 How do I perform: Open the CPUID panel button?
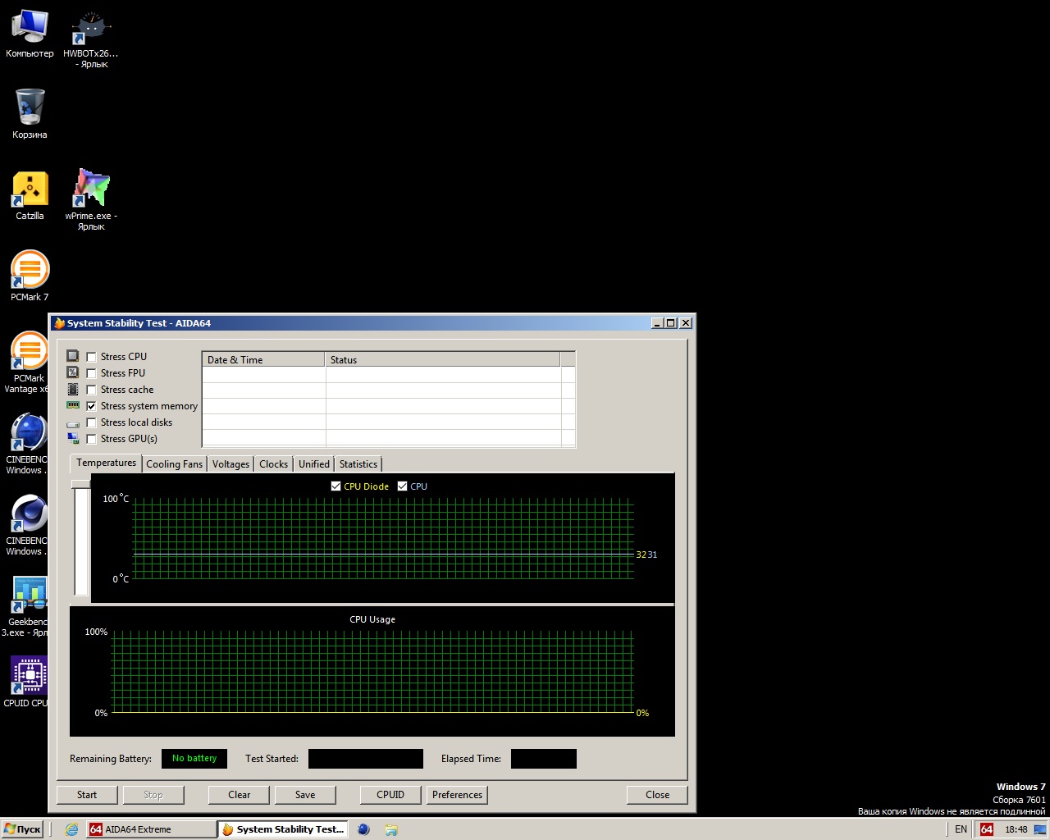tap(390, 795)
